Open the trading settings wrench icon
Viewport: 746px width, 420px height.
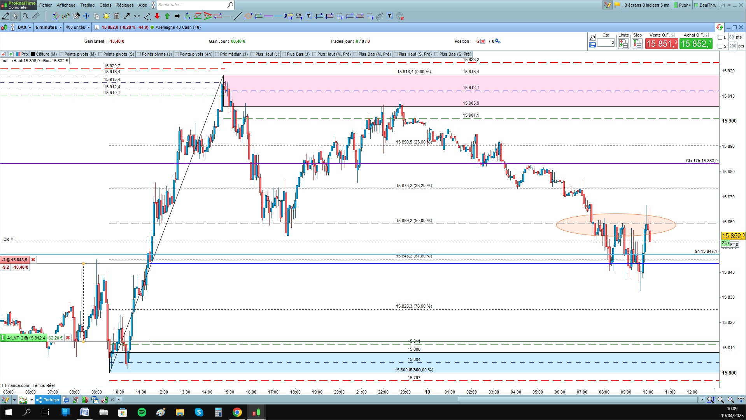[x=592, y=37]
